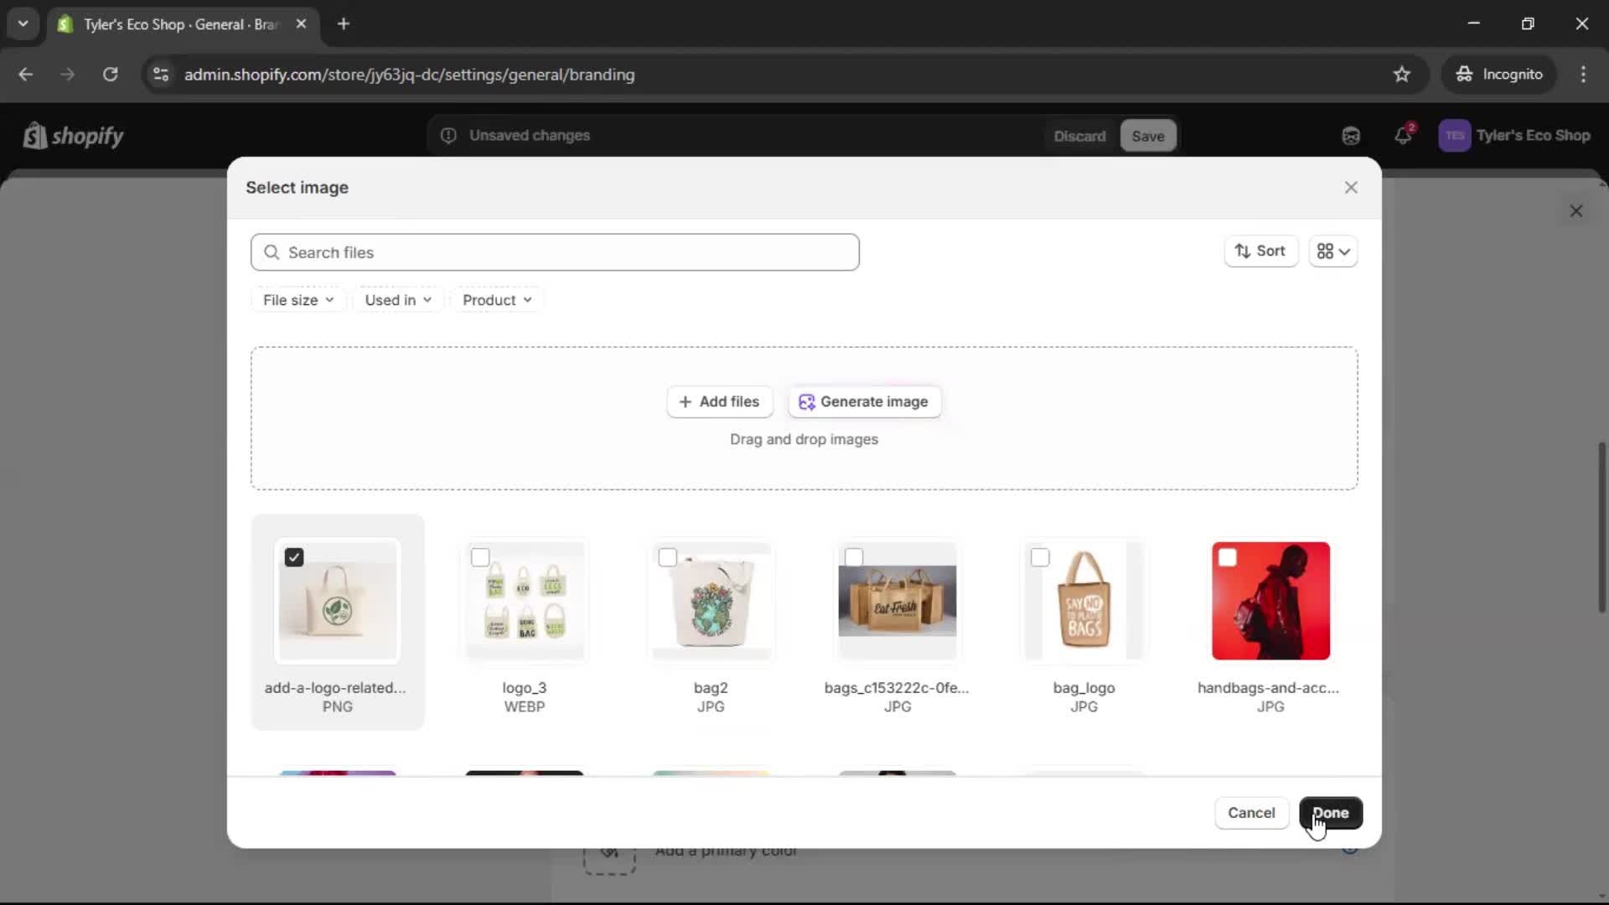Click the Done button
The width and height of the screenshot is (1609, 905).
click(1330, 813)
